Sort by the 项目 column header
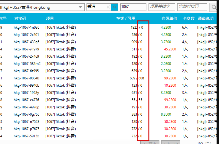This screenshot has height=144, width=219. 50,18
